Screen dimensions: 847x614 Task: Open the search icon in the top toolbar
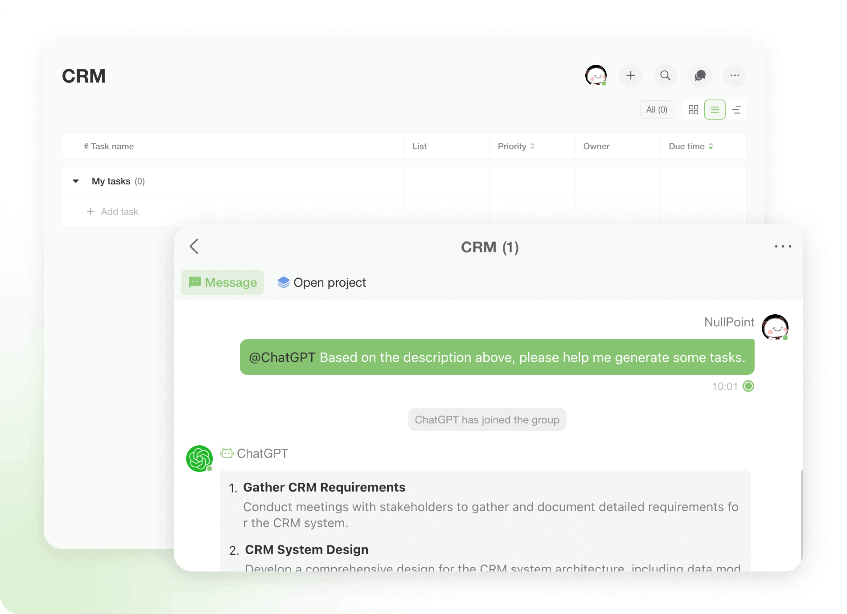pyautogui.click(x=665, y=76)
